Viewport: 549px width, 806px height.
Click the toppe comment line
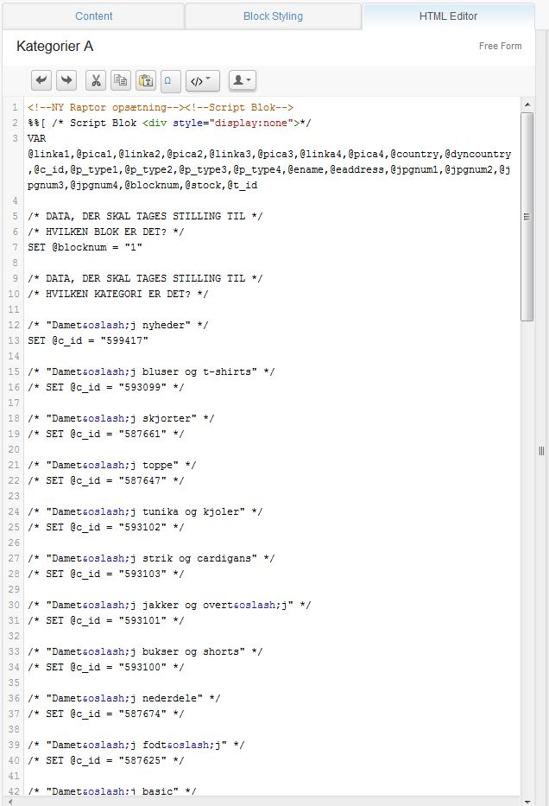[112, 465]
